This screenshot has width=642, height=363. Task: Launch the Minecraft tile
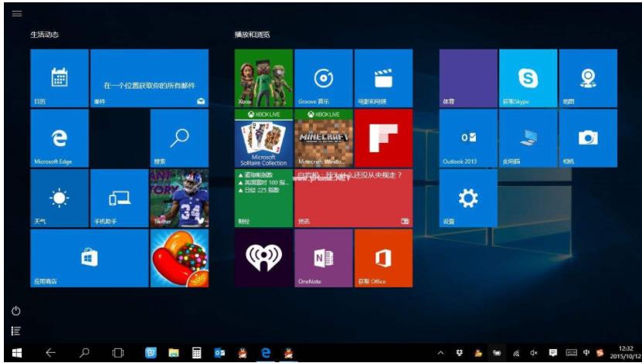(x=324, y=138)
